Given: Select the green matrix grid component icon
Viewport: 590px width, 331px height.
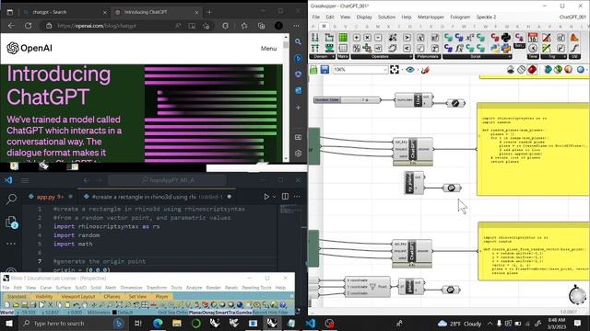Looking at the screenshot, I should pyautogui.click(x=343, y=38).
